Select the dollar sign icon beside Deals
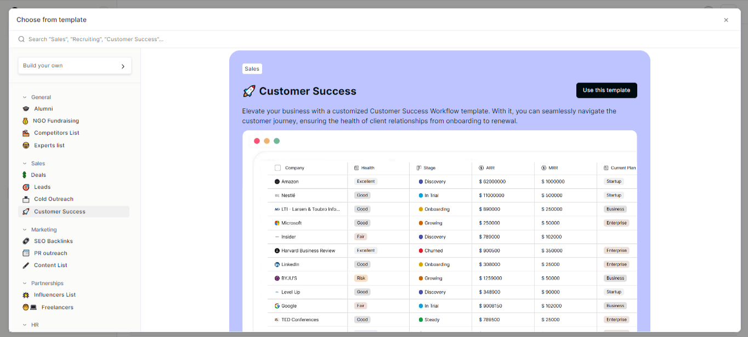Screen dimensions: 748x337 pos(26,175)
